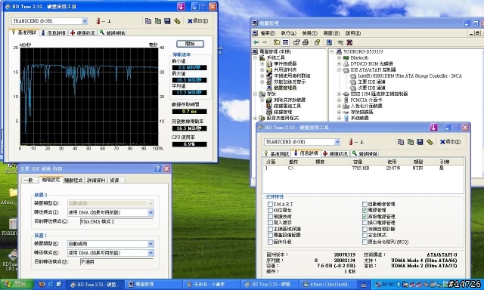
Task: Click copy-text icon in HD Tune info window
Action: [x=401, y=142]
